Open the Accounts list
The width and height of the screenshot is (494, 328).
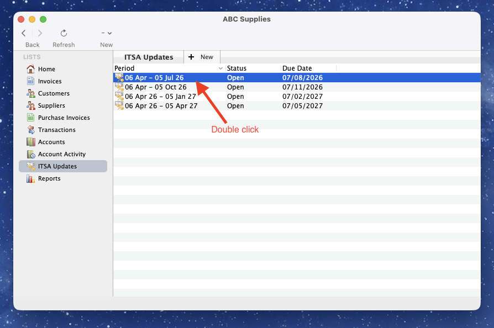[x=51, y=142]
